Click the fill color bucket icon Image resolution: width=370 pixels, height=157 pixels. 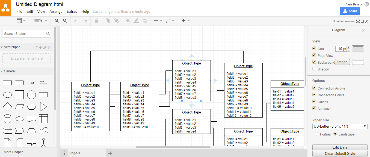click(128, 21)
